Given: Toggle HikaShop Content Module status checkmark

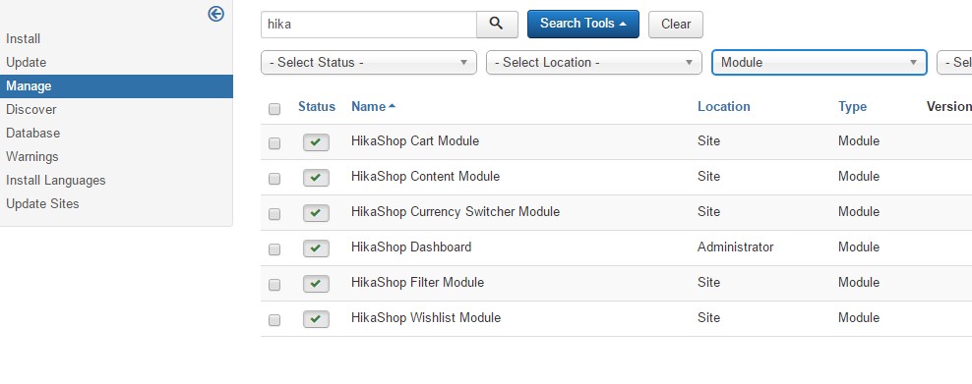Looking at the screenshot, I should pyautogui.click(x=316, y=178).
